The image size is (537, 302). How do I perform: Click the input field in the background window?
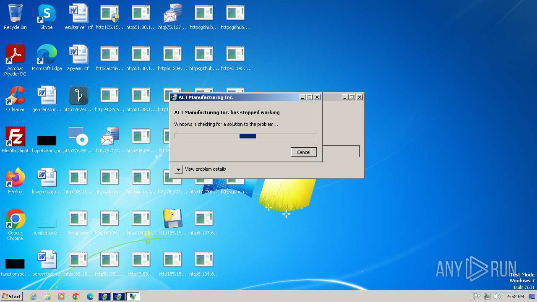(341, 151)
